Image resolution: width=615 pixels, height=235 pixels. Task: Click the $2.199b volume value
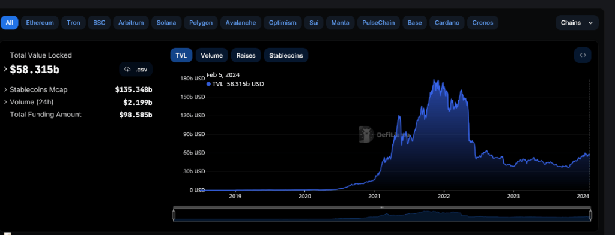(x=138, y=103)
